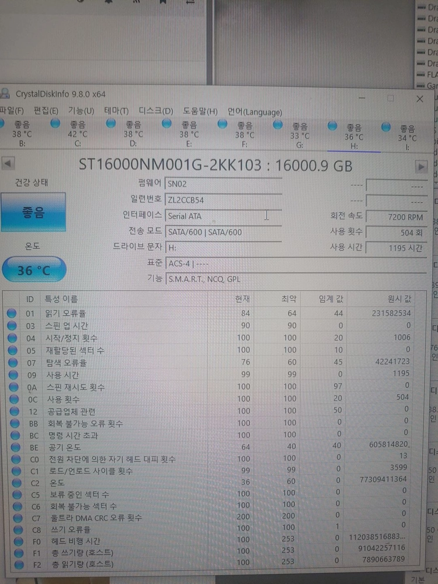
Task: Click status icon of row BB 회복 불가능 오류
Action: (15, 423)
